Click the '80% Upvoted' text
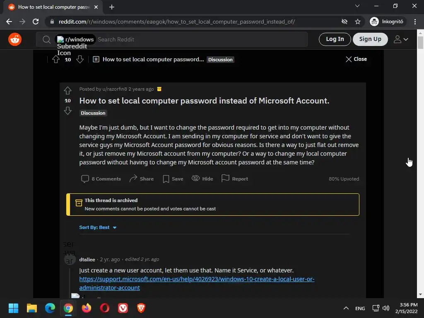 (344, 179)
